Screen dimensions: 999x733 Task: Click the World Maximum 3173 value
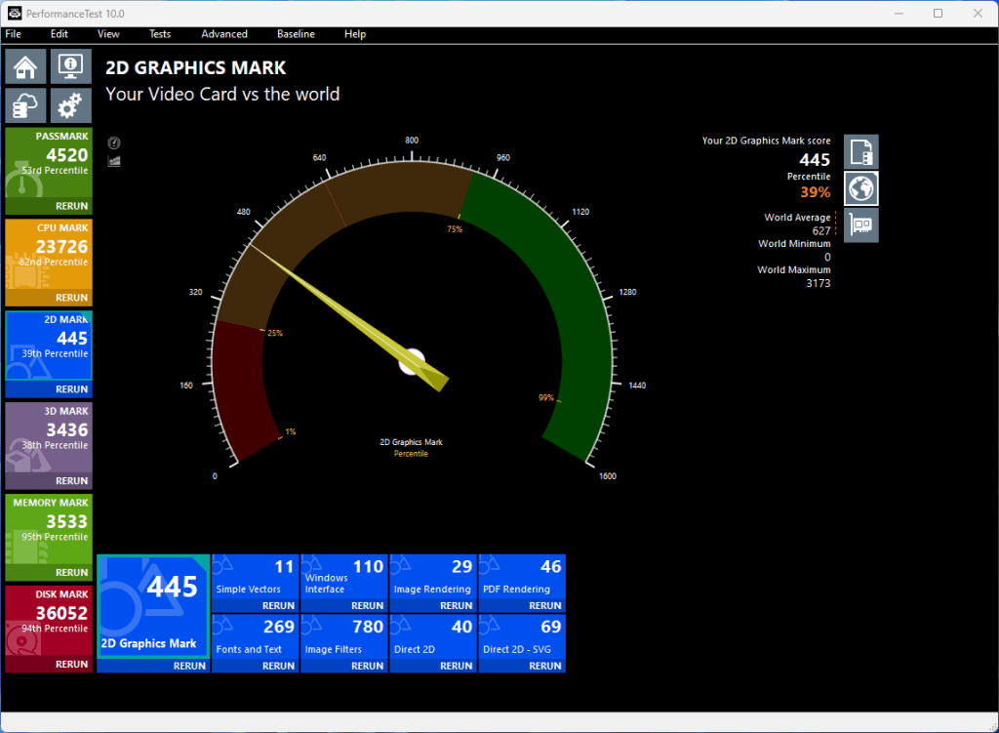[819, 283]
